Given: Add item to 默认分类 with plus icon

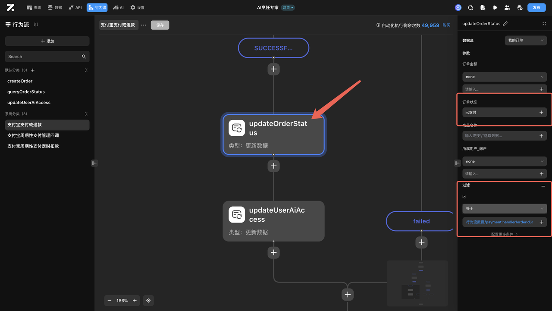Looking at the screenshot, I should pos(33,70).
